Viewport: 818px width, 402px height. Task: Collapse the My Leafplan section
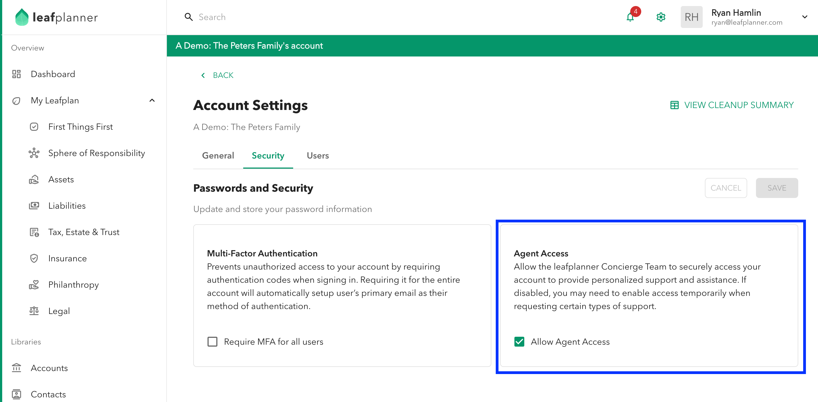pos(152,101)
